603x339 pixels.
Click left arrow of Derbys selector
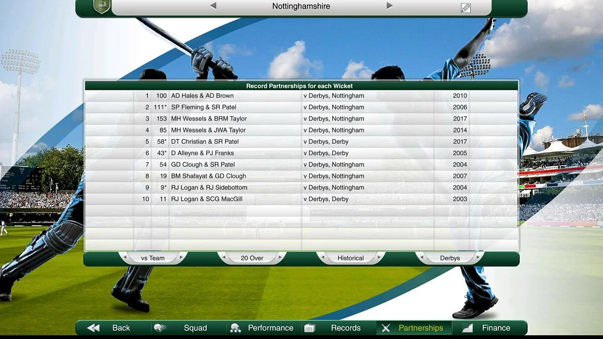pyautogui.click(x=421, y=257)
